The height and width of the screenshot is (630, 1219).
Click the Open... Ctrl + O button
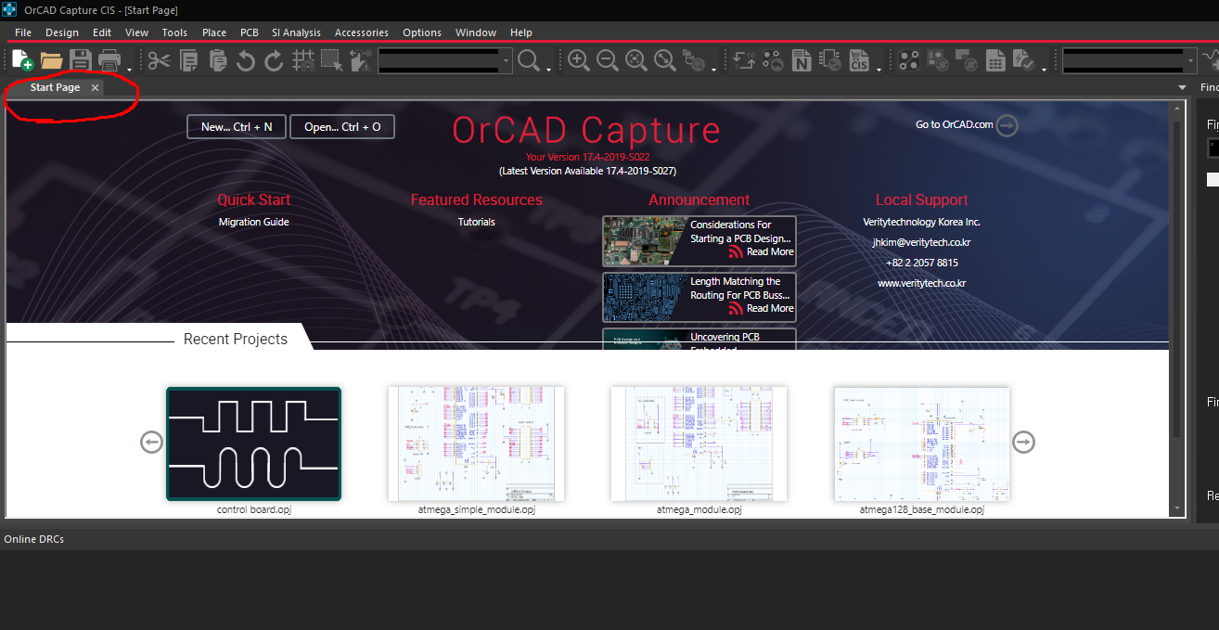pyautogui.click(x=342, y=127)
